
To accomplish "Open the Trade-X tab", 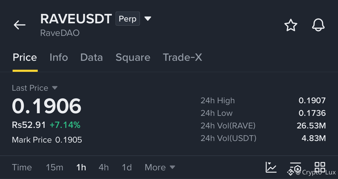I will coord(182,57).
